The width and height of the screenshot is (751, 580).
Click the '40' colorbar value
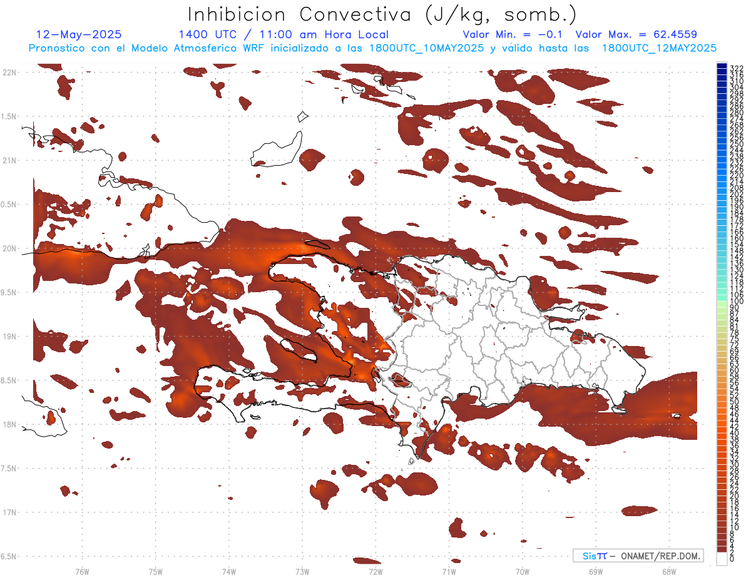tap(734, 433)
